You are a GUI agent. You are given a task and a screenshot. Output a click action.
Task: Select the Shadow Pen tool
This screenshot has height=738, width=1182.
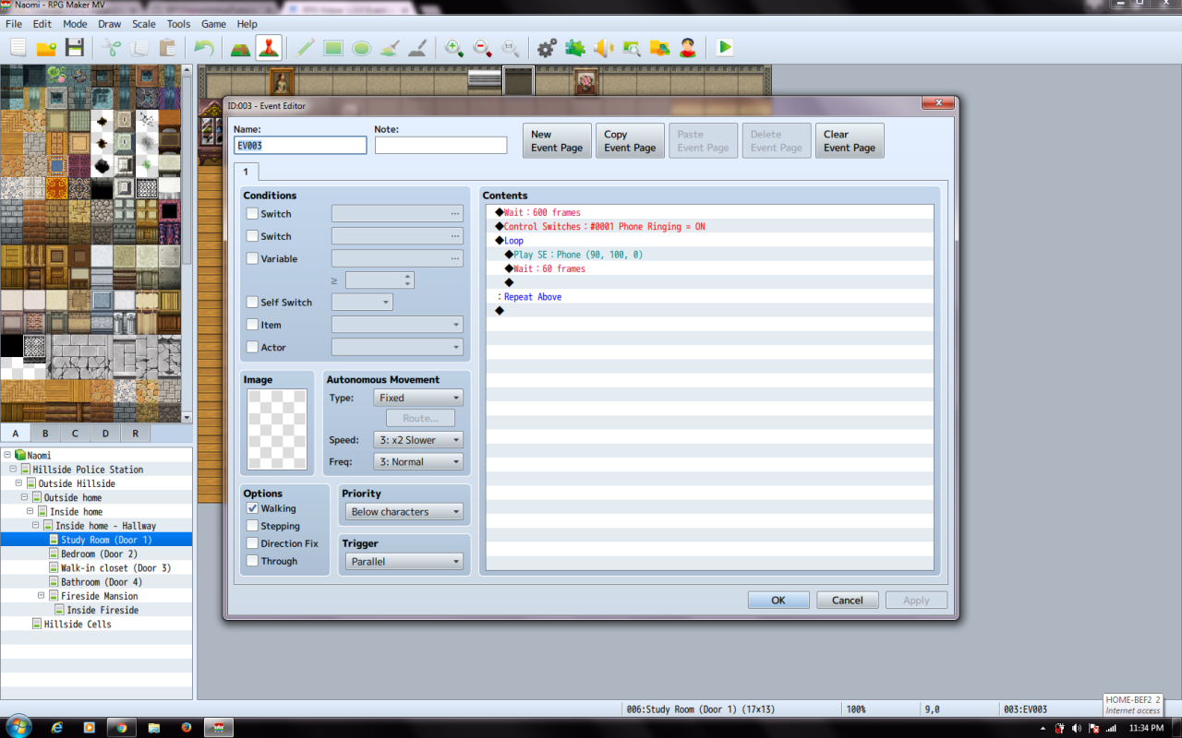(417, 48)
